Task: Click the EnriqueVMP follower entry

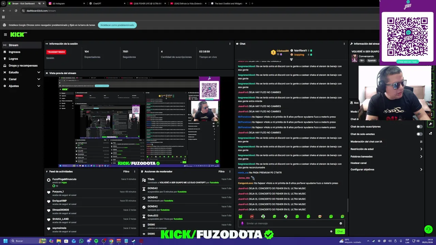Action: click(x=92, y=202)
